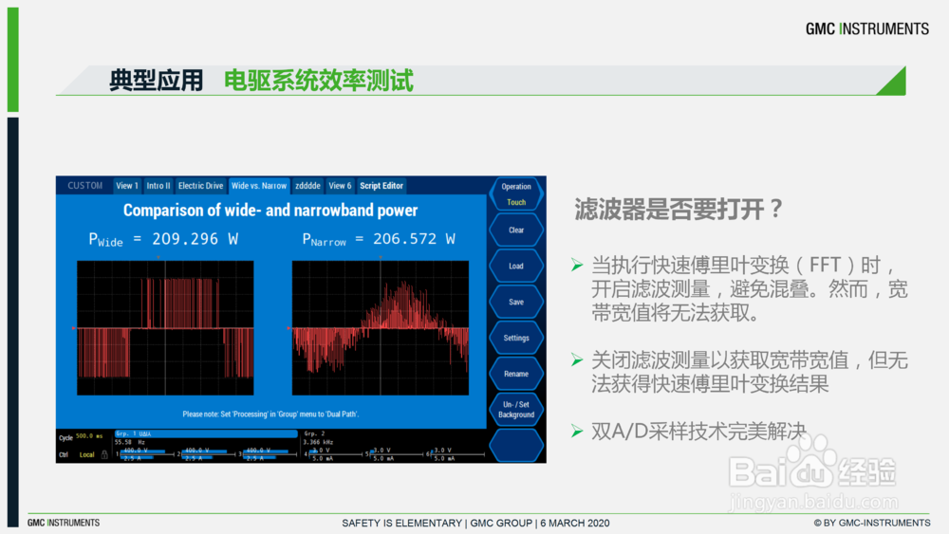Click the PNarrow = 206.572 W readout
Image resolution: width=949 pixels, height=534 pixels.
(379, 239)
